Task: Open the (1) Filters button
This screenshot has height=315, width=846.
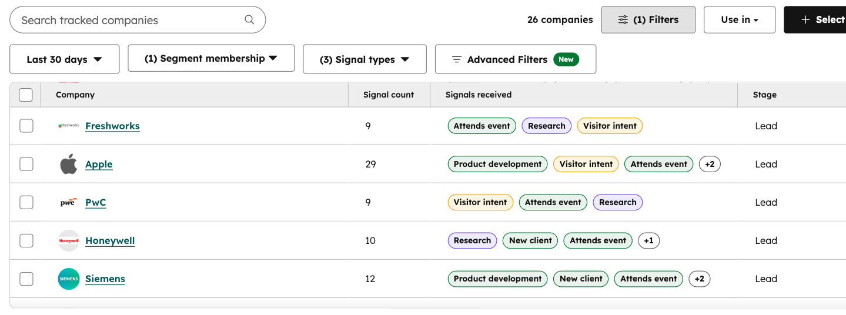Action: pyautogui.click(x=648, y=20)
